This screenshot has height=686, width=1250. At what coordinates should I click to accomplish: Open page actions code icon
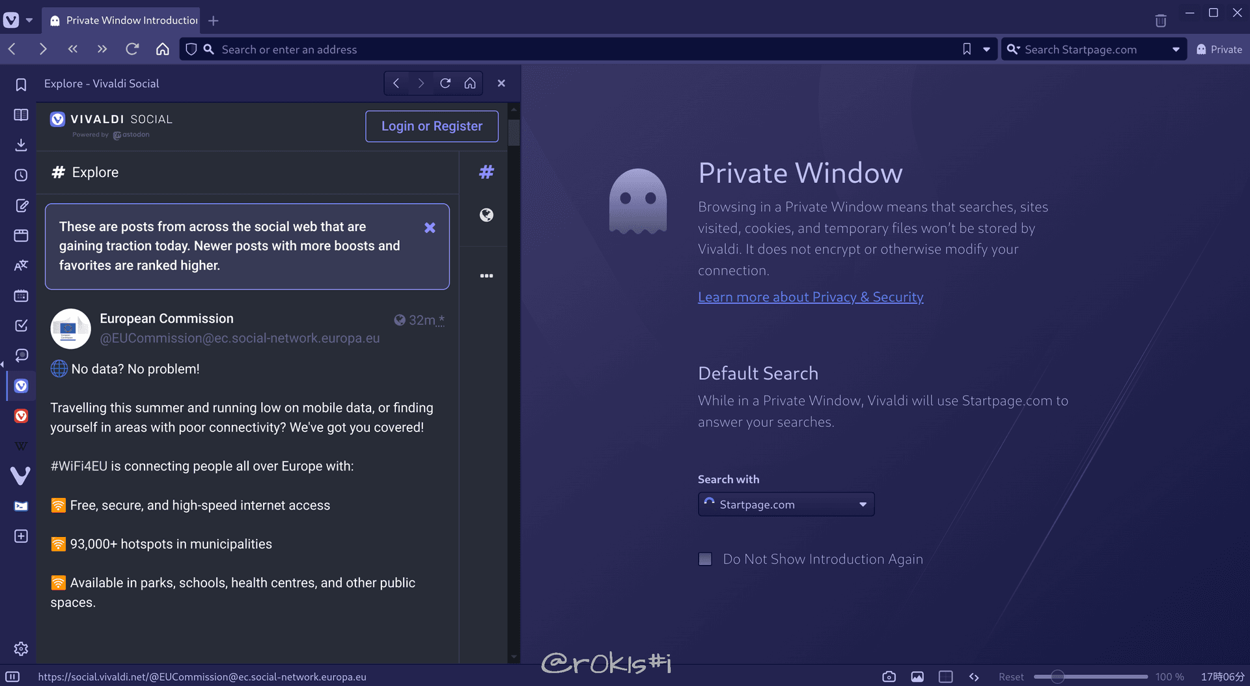pos(974,677)
